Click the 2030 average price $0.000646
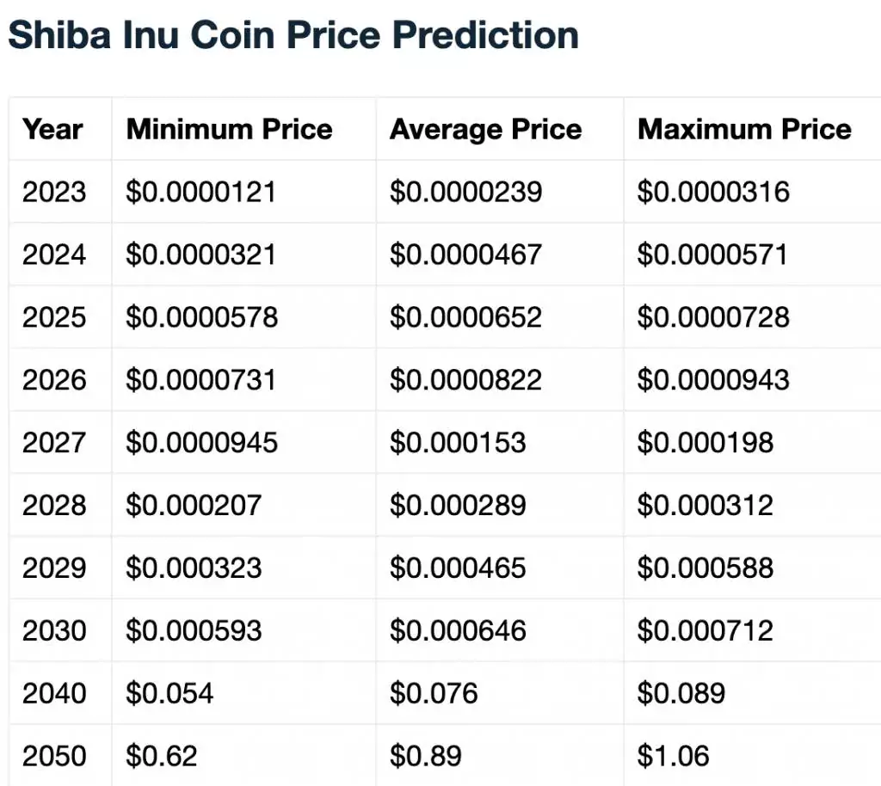The image size is (881, 786). pos(458,631)
